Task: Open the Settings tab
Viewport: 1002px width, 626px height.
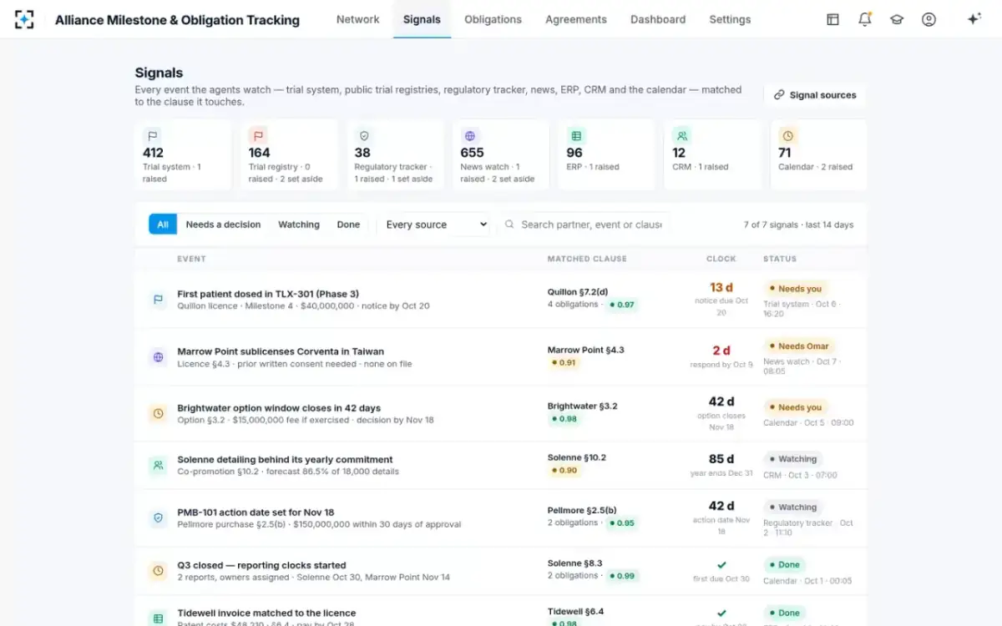Action: click(730, 19)
